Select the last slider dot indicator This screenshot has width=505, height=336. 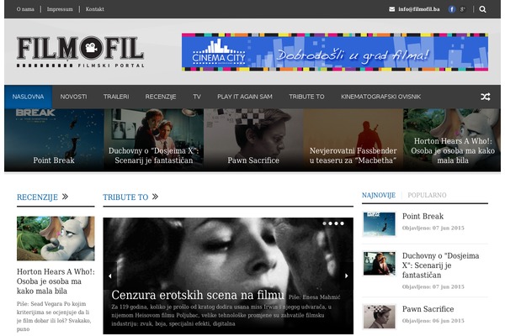(342, 223)
